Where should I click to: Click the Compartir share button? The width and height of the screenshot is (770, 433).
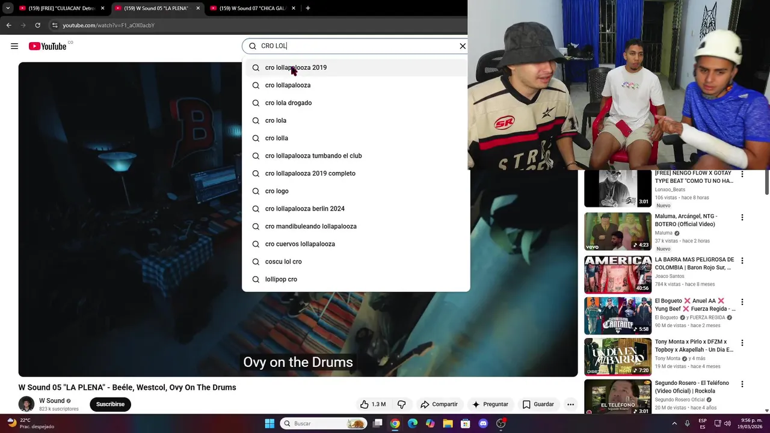439,404
